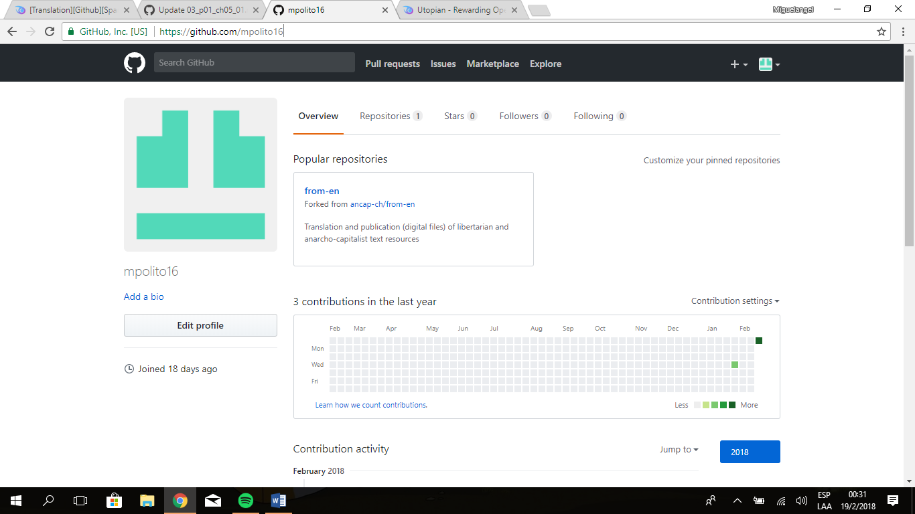Image resolution: width=915 pixels, height=514 pixels.
Task: Open Microsoft Store from the taskbar
Action: point(114,501)
